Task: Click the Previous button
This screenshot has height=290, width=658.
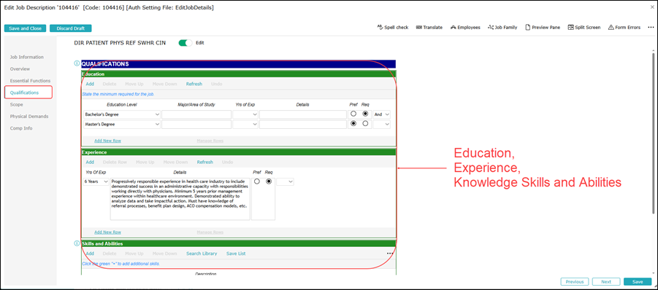Action: (x=575, y=282)
